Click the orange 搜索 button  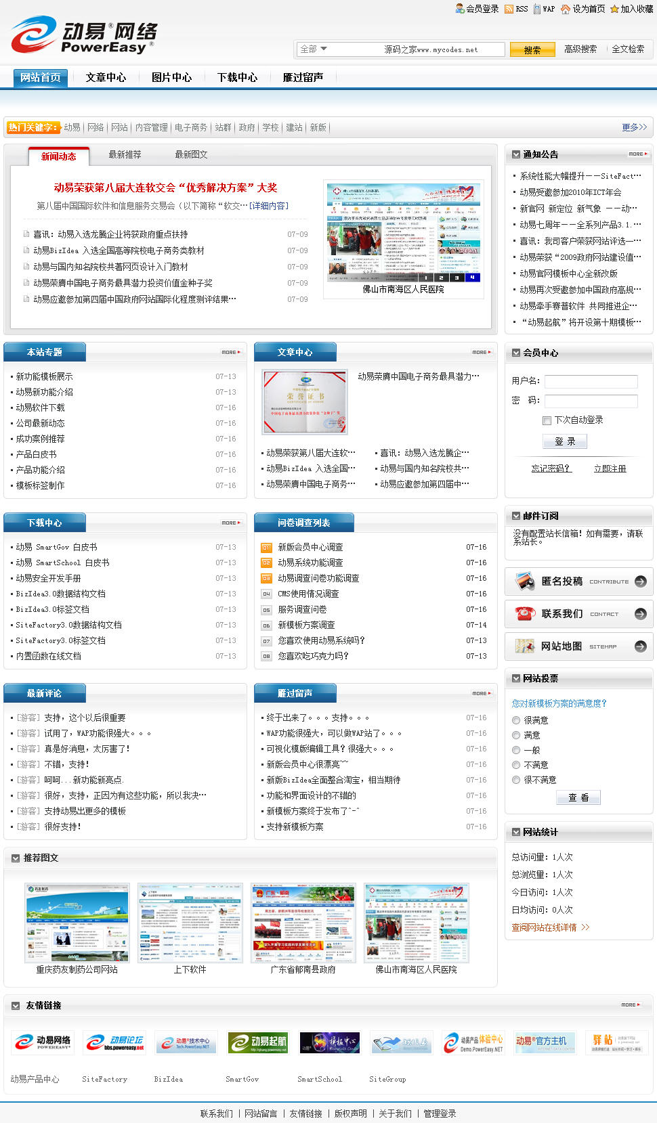pos(532,49)
